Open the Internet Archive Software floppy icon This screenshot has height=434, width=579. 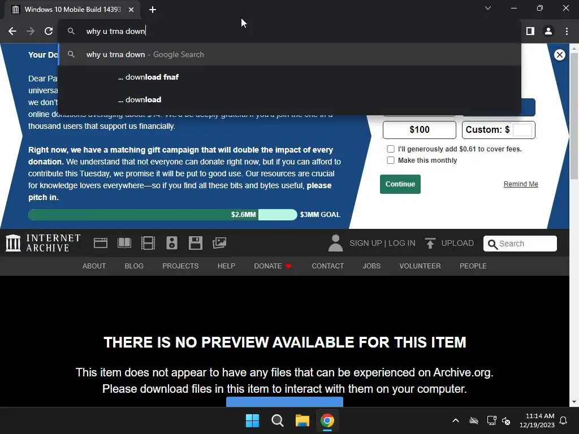tap(195, 243)
